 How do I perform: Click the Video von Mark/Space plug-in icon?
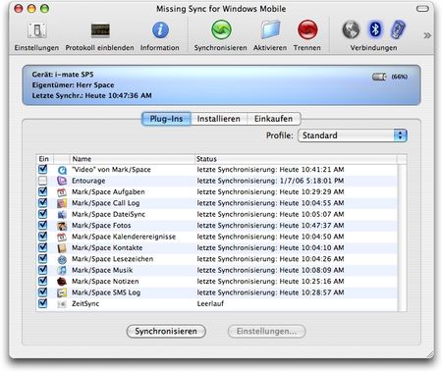click(x=62, y=170)
